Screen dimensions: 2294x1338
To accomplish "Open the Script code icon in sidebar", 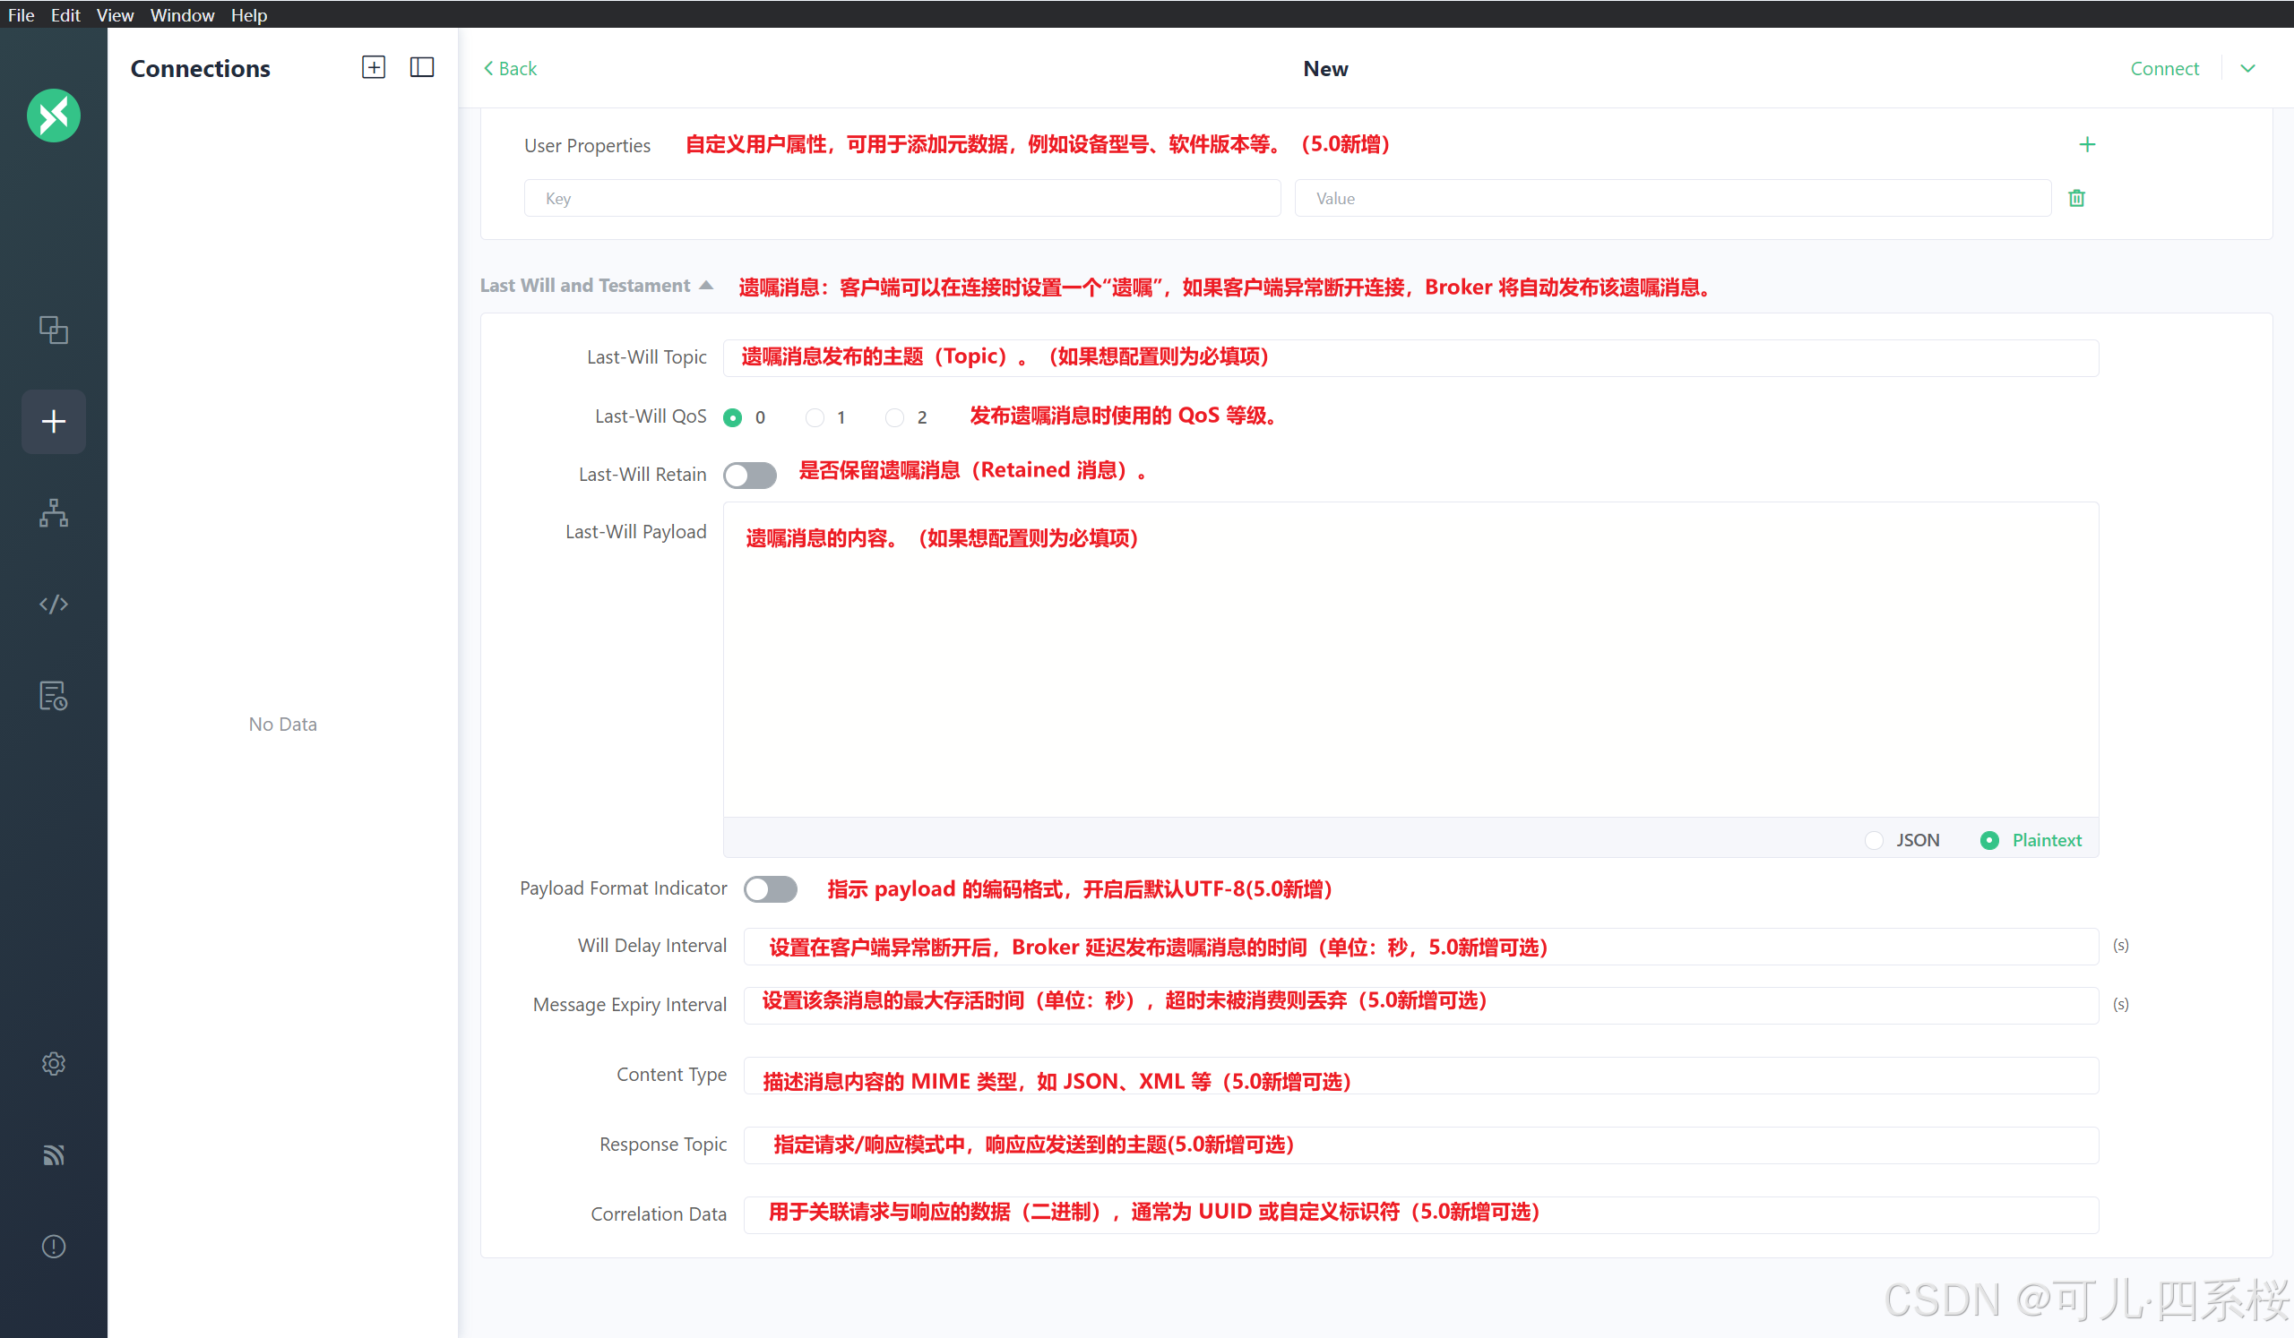I will 54,604.
